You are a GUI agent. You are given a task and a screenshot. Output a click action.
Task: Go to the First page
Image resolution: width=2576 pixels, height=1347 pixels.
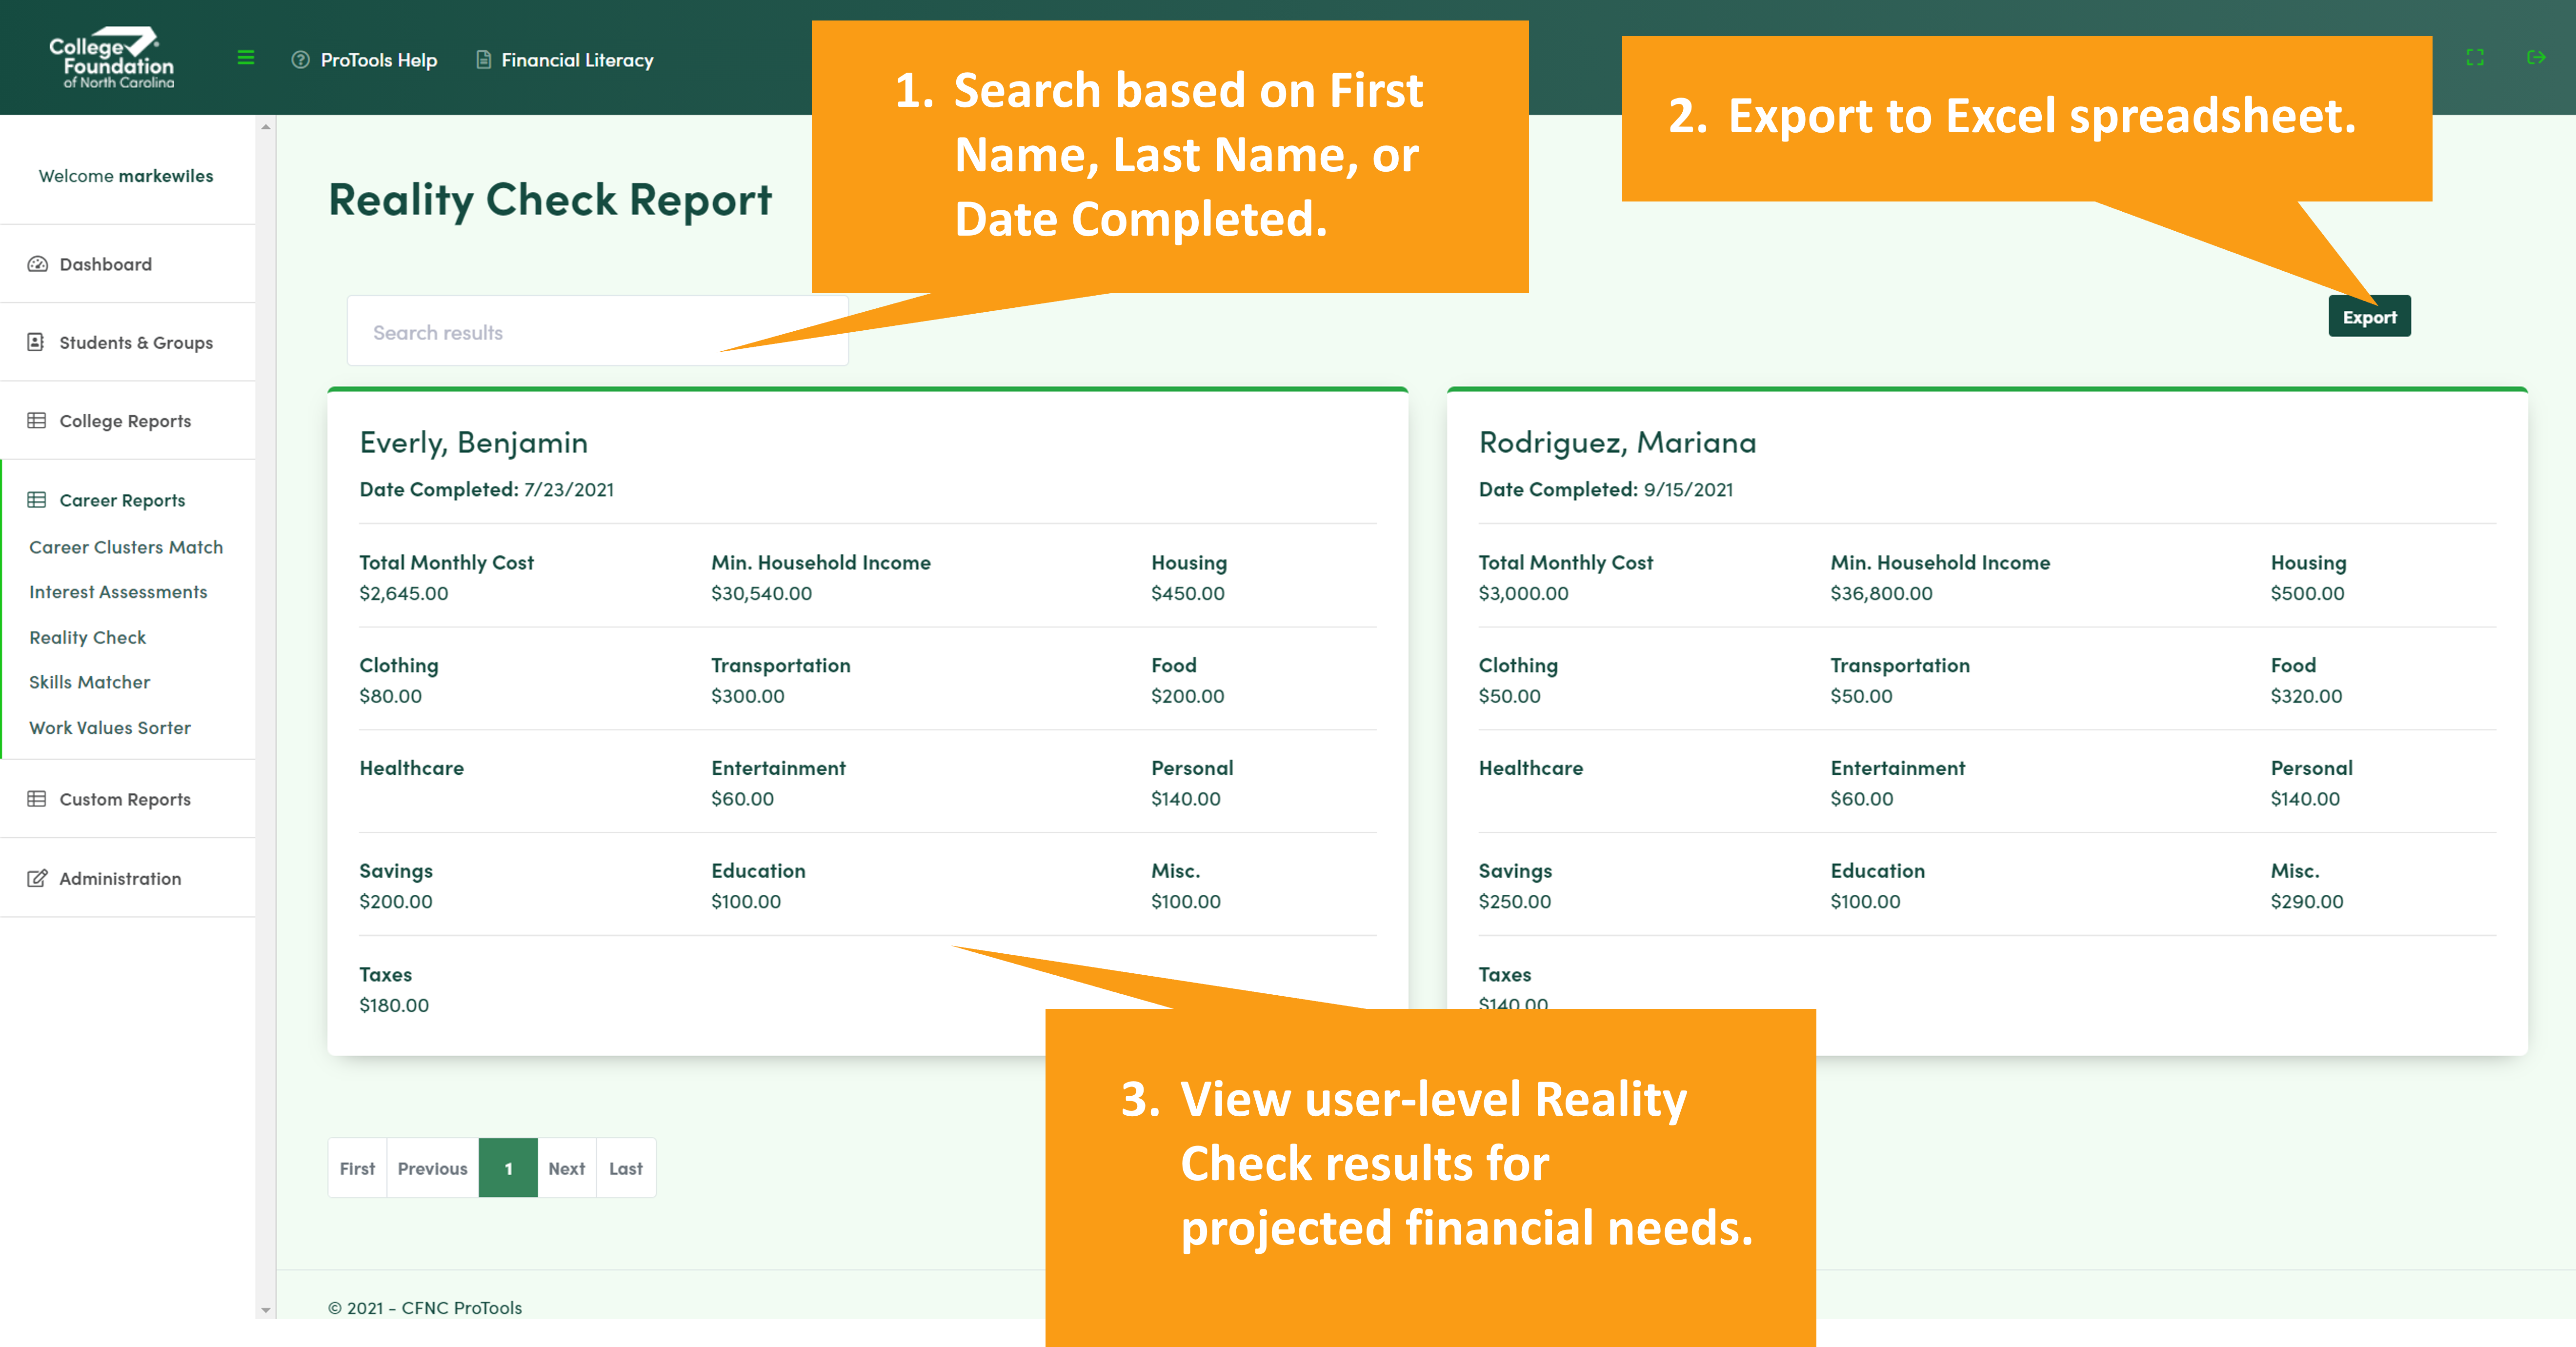357,1168
